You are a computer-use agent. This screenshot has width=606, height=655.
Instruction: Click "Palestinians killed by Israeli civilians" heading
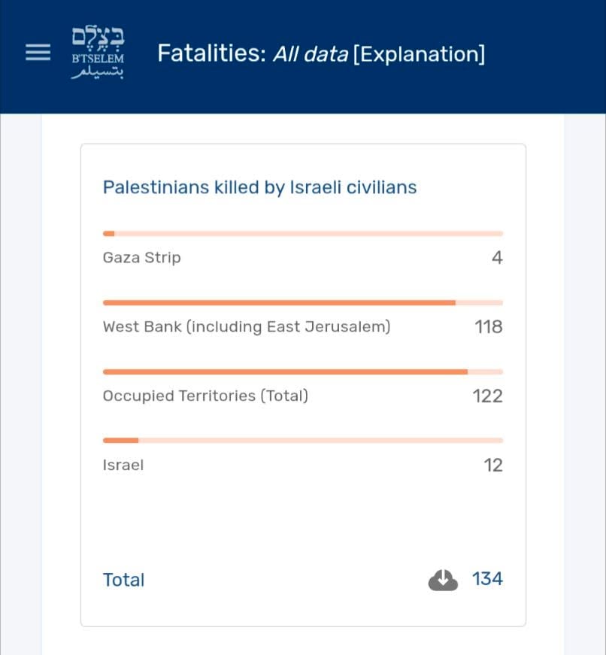260,187
